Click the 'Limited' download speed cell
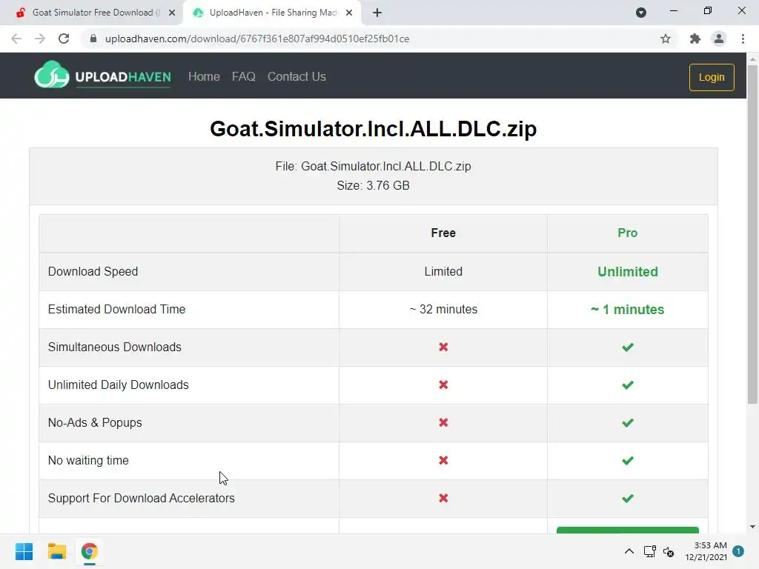Viewport: 759px width, 569px height. (x=443, y=271)
